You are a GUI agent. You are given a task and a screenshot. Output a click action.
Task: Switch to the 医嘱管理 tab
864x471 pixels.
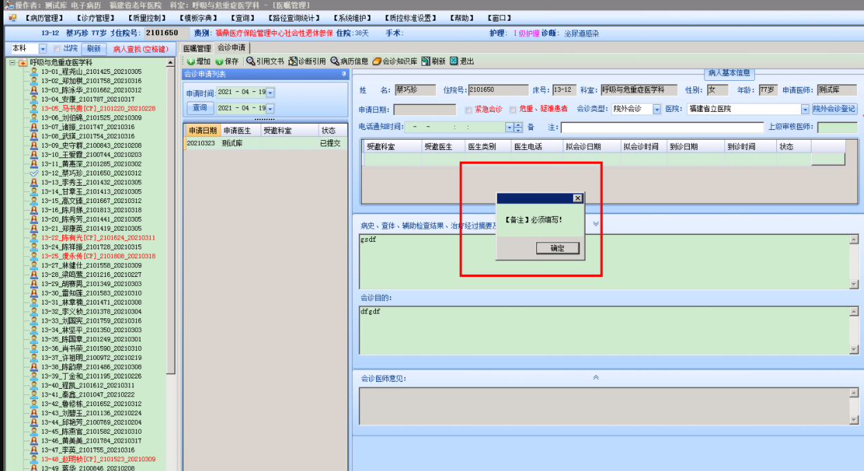point(197,48)
